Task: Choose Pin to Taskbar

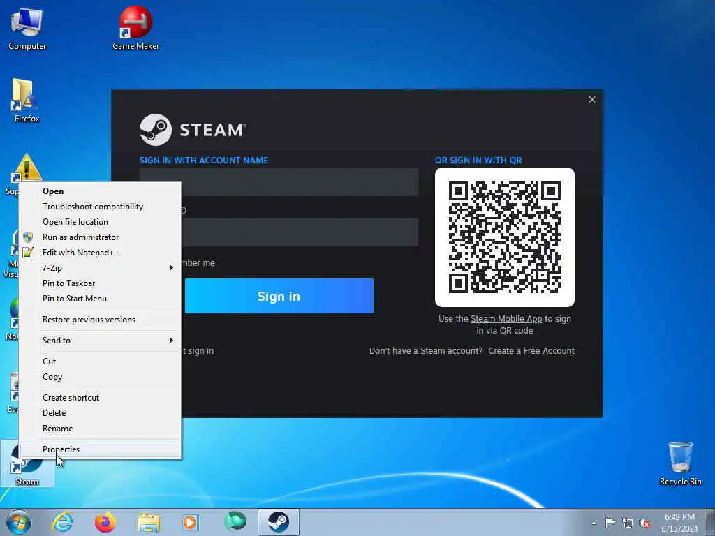Action: click(x=100, y=283)
